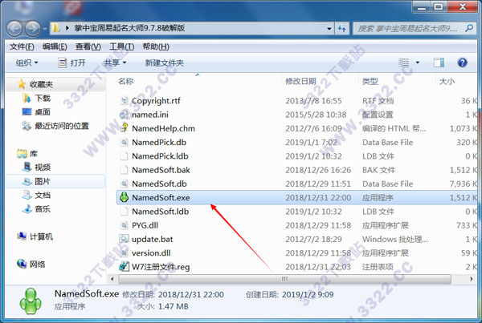Image resolution: width=482 pixels, height=323 pixels.
Task: Open the 编辑(E) menu
Action: (55, 46)
